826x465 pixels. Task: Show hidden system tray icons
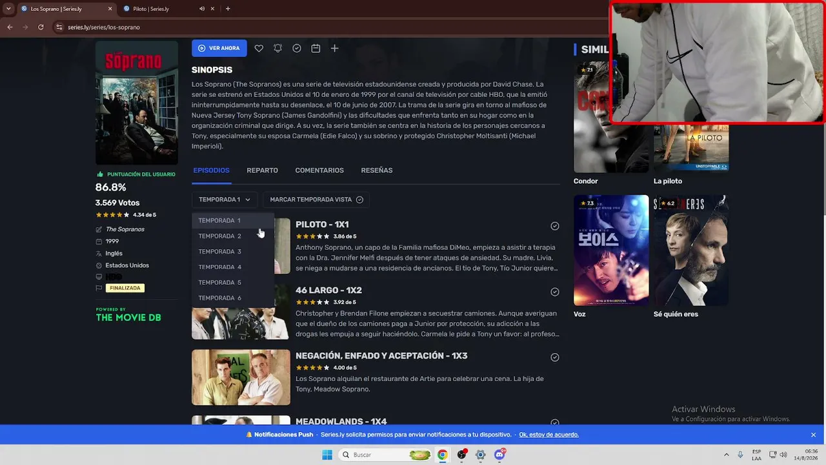click(x=726, y=455)
